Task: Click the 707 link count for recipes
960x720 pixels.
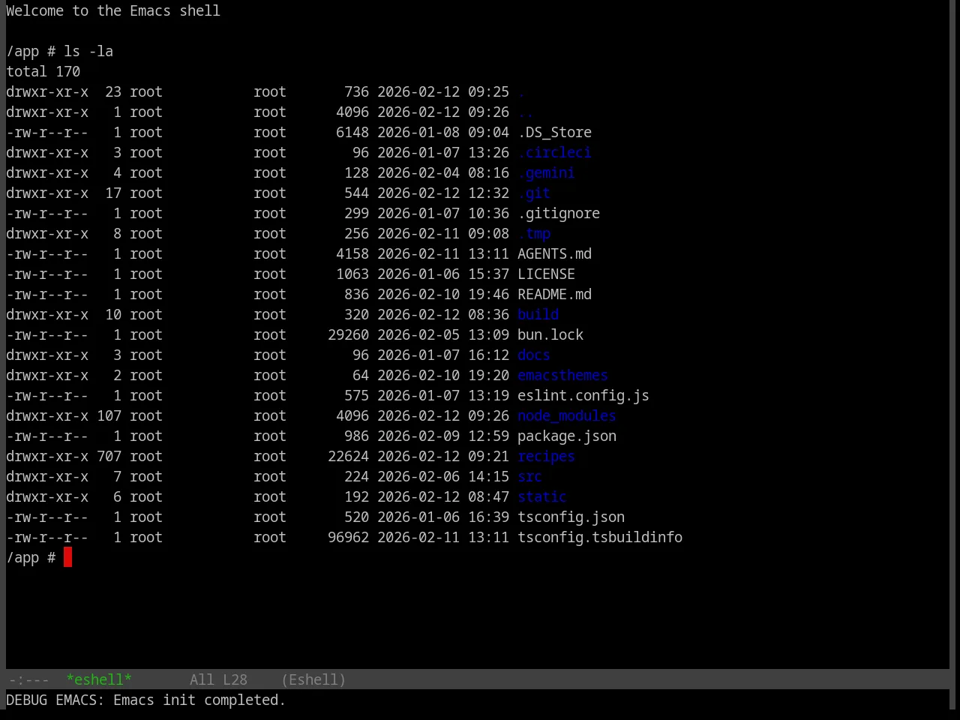Action: pos(109,457)
